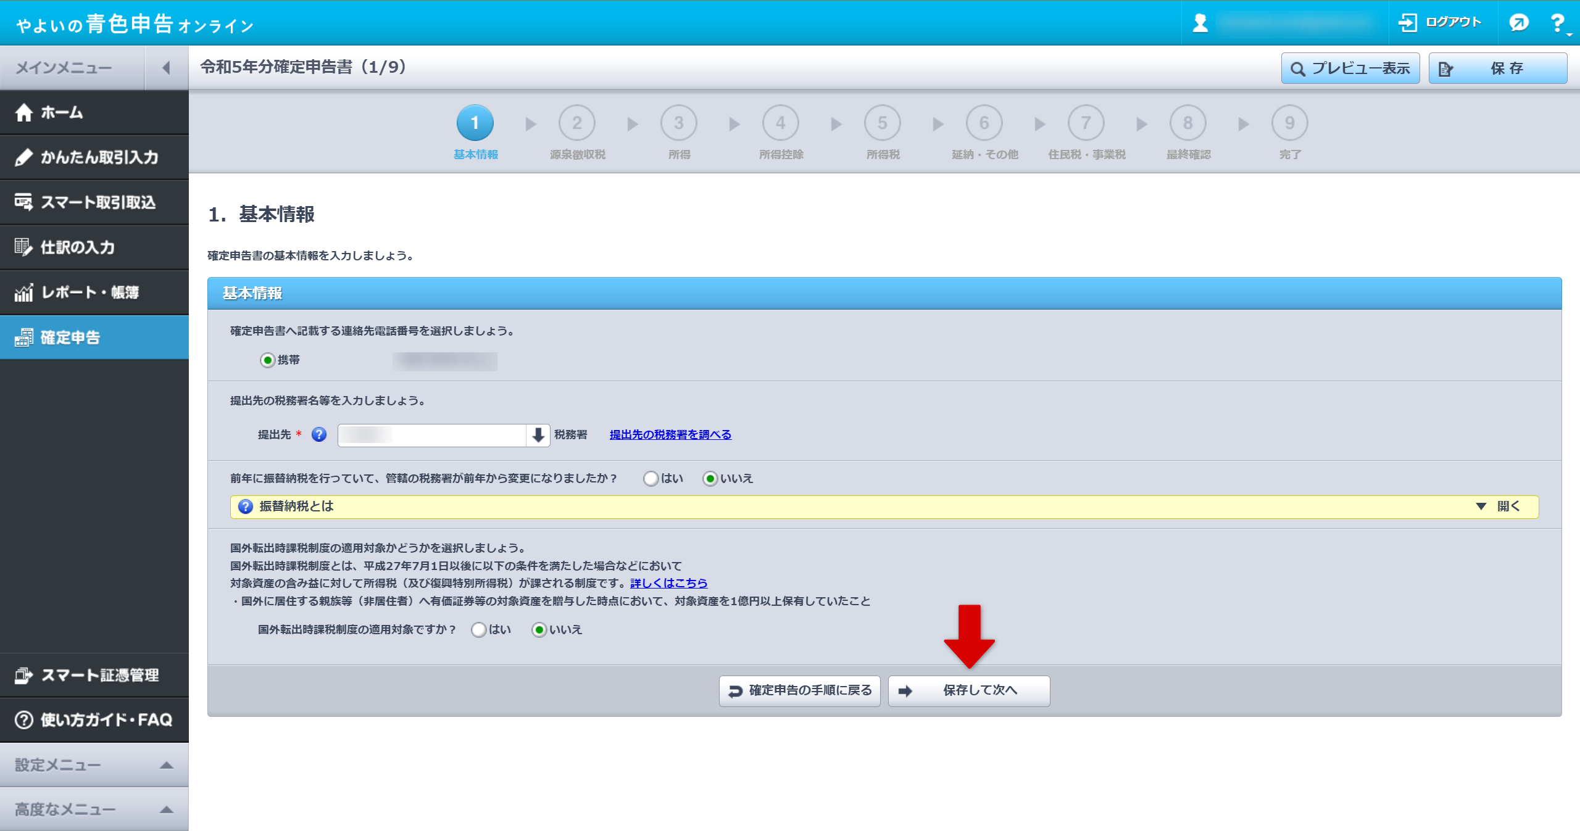Click the help question mark beside 提出先
The image size is (1580, 831).
click(x=319, y=435)
